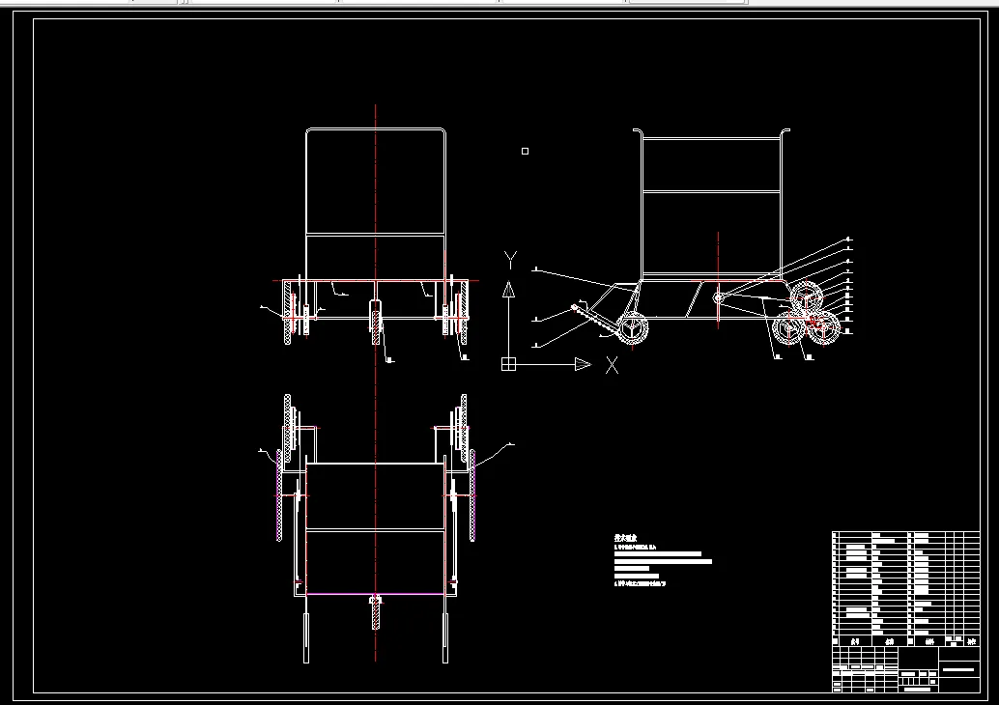
Task: Click the Y axis label of UCS
Action: click(510, 260)
